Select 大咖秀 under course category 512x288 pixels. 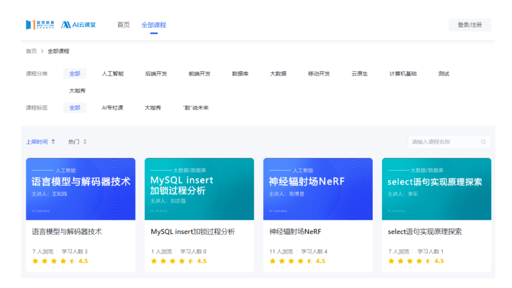[x=77, y=91]
